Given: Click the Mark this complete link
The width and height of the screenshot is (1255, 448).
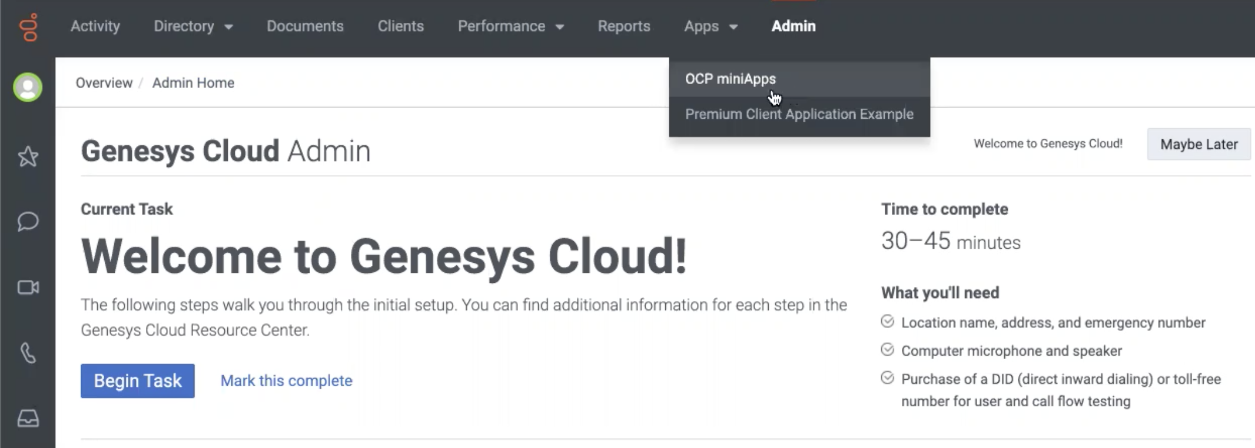Looking at the screenshot, I should (x=287, y=381).
